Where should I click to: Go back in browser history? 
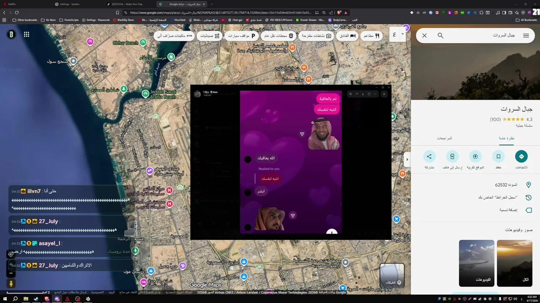tap(4, 13)
